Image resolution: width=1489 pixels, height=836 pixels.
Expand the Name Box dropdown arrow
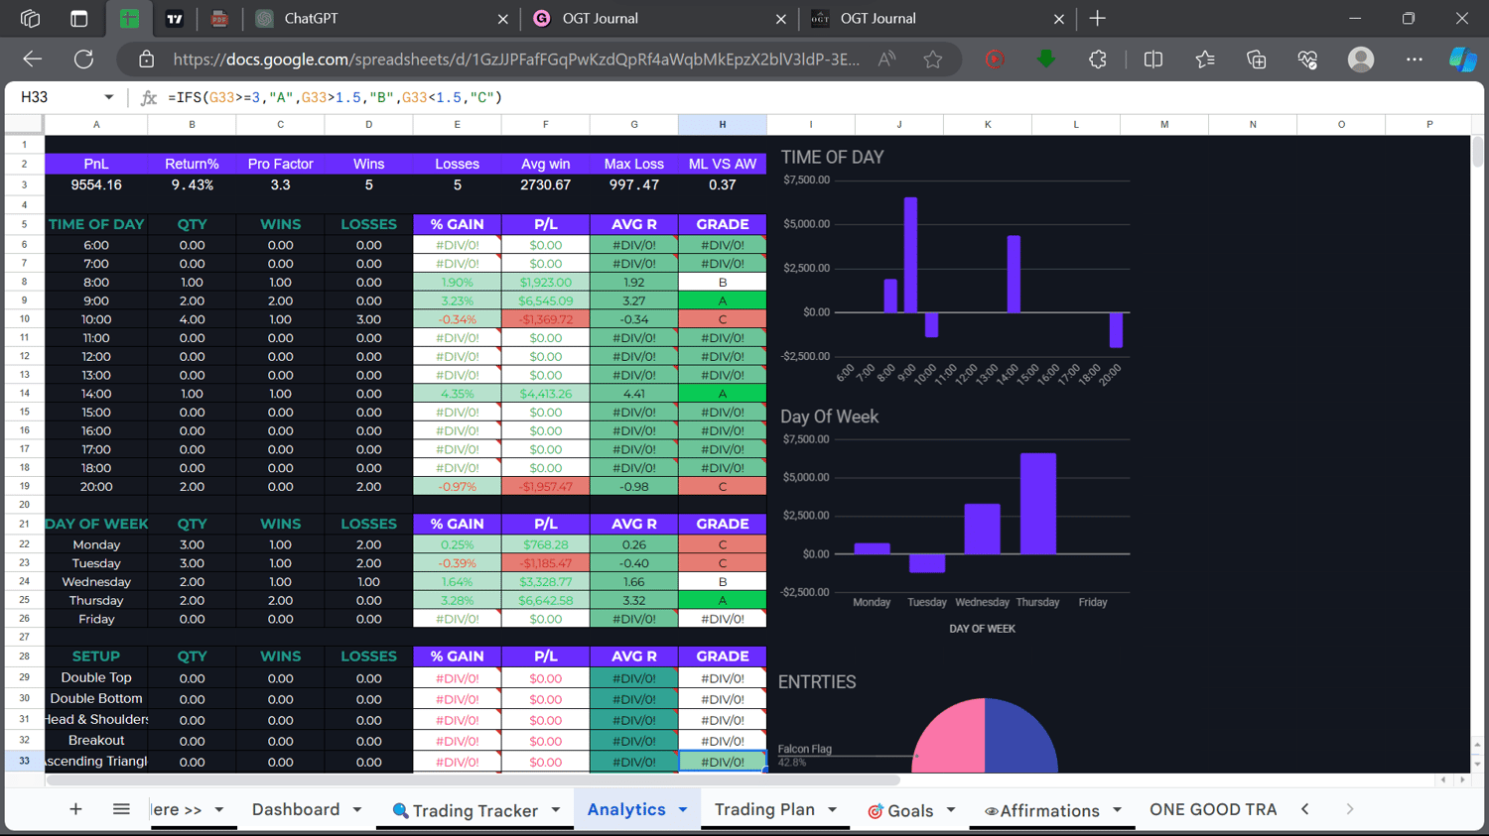point(108,97)
